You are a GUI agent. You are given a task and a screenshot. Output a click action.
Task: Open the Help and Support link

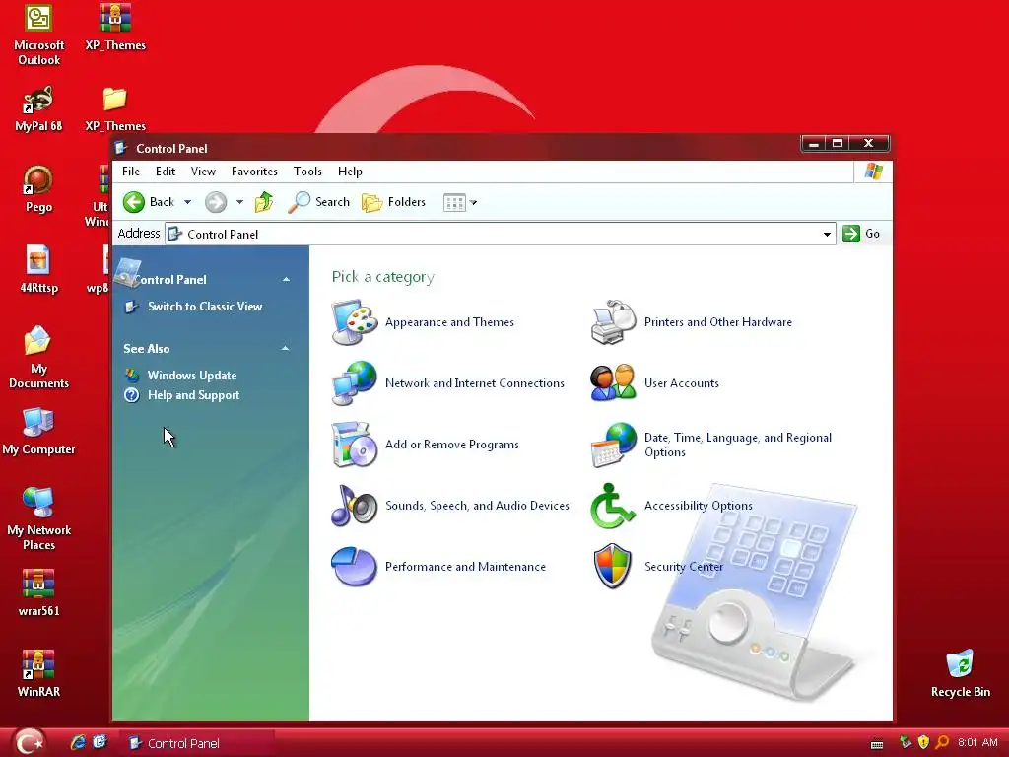pyautogui.click(x=193, y=395)
